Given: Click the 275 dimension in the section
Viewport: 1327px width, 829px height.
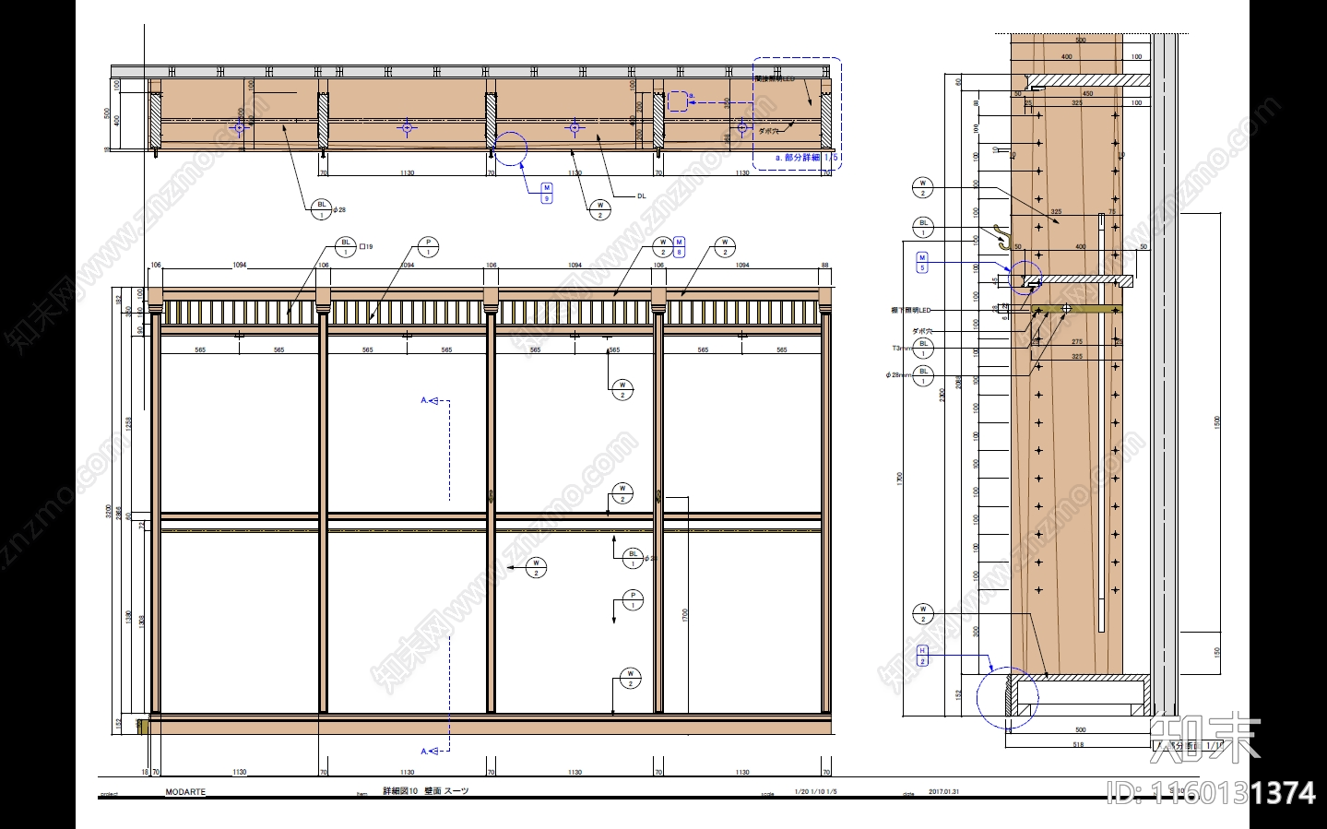Looking at the screenshot, I should click(x=1077, y=342).
